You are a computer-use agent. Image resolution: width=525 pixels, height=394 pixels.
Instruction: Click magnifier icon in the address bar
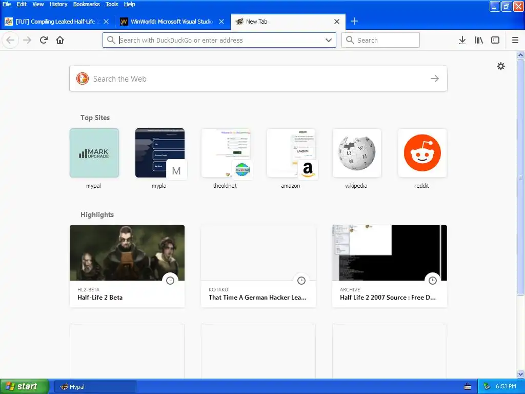(x=111, y=40)
